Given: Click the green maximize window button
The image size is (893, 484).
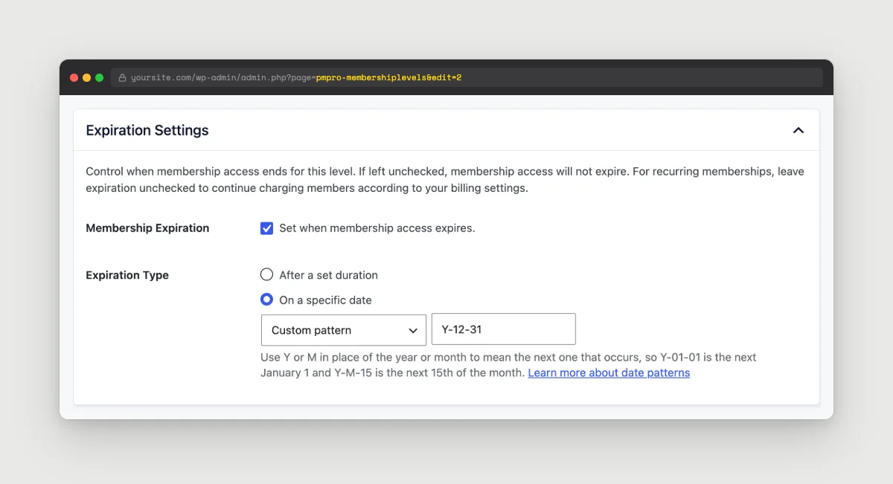Looking at the screenshot, I should point(99,77).
